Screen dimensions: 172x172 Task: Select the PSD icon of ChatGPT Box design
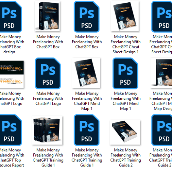(11, 17)
